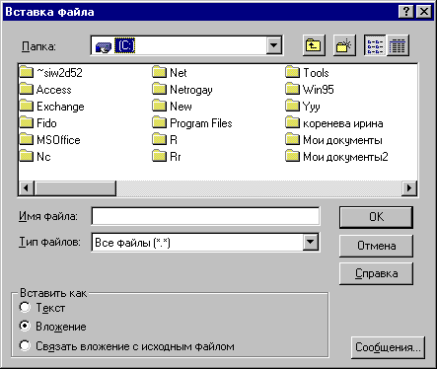
Task: Select the Мои документы folder
Action: [334, 140]
